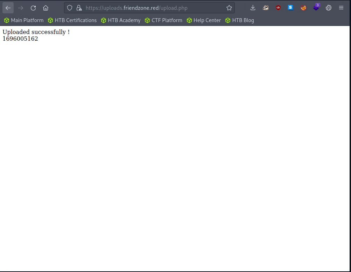Open the CTF Platform bookmark
The width and height of the screenshot is (351, 272).
coord(163,20)
